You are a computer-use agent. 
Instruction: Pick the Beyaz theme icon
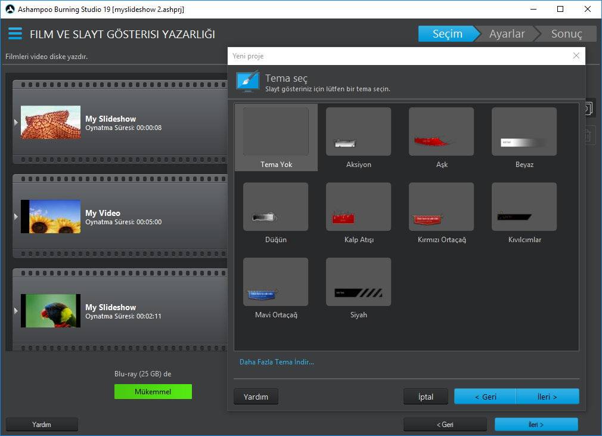[524, 132]
